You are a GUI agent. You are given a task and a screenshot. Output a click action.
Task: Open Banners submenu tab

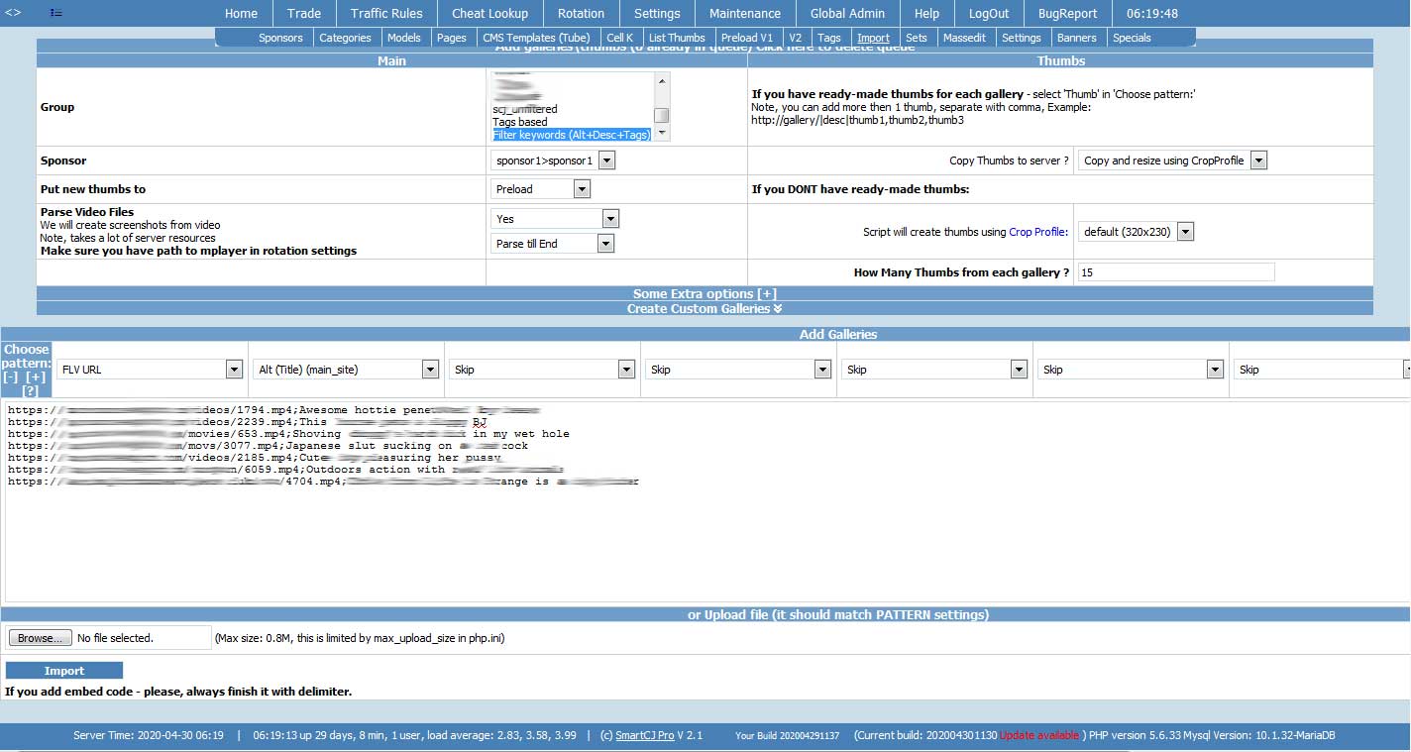click(1077, 38)
